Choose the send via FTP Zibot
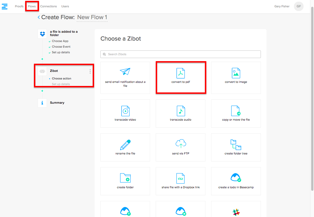 point(181,147)
